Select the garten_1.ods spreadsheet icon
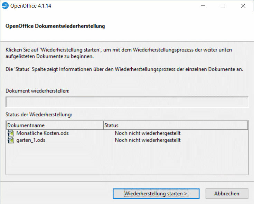 tap(11, 140)
